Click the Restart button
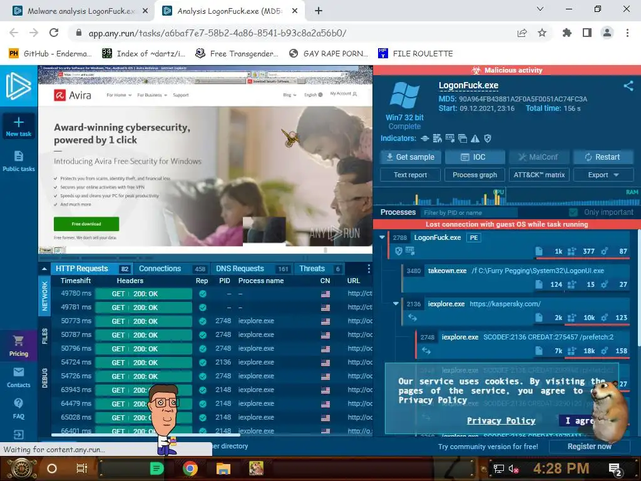 (x=603, y=157)
